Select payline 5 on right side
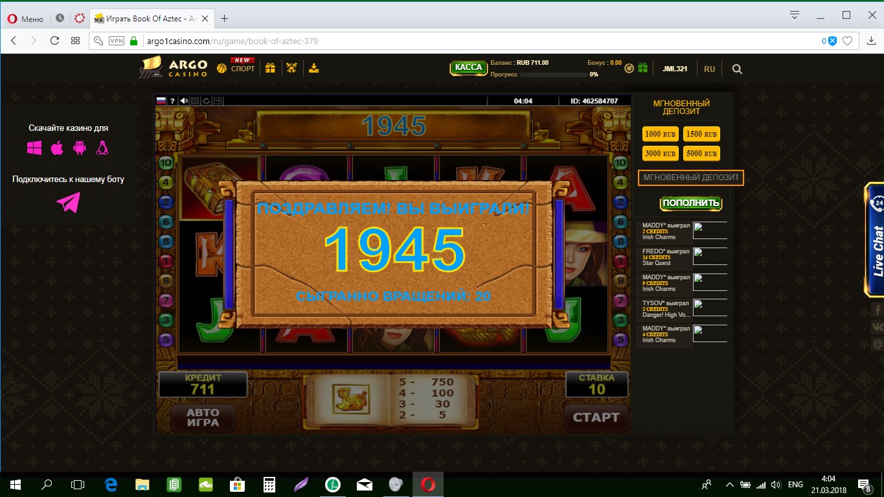 pos(620,339)
